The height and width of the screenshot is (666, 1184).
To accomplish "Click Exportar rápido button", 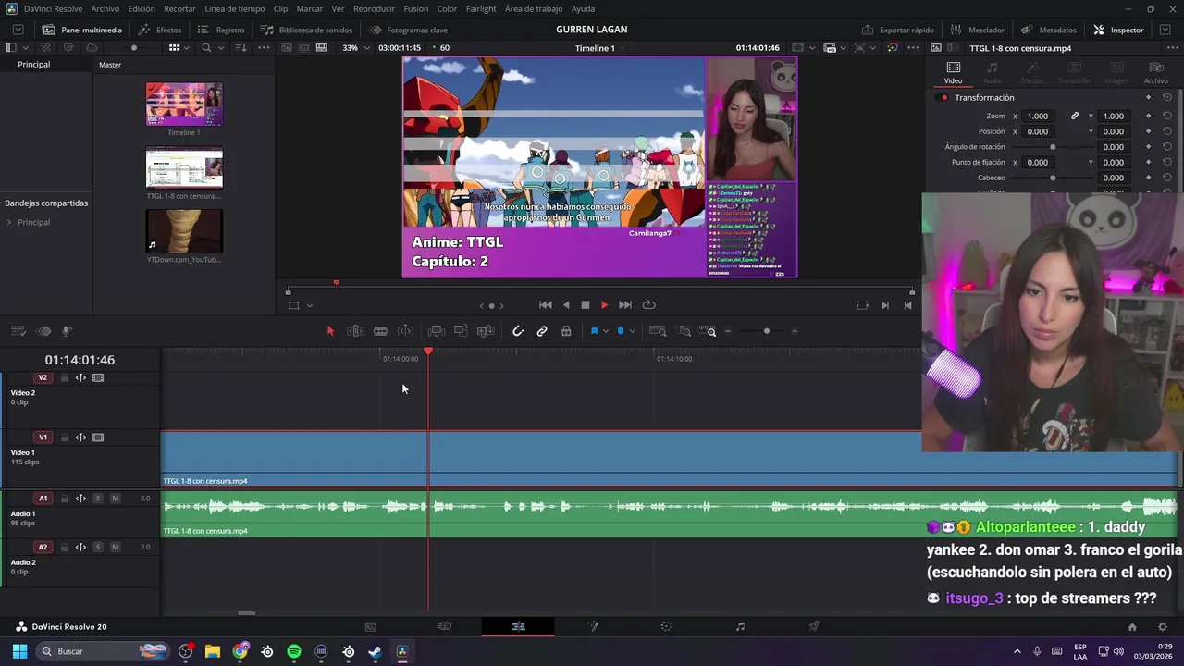I will point(897,30).
